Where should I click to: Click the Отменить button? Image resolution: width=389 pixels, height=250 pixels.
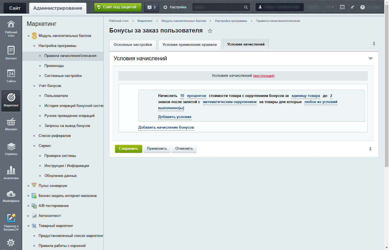(x=184, y=149)
